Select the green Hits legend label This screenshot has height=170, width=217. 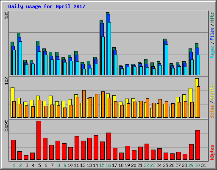[x=212, y=17]
